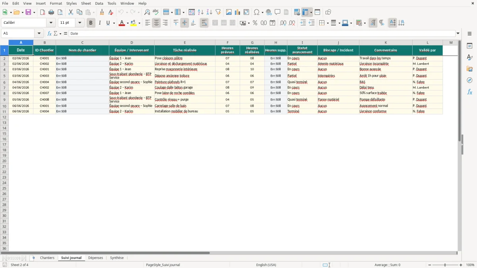Click the Add Decimal Place icon
Screen dimensions: 477x268
pyautogui.click(x=283, y=23)
